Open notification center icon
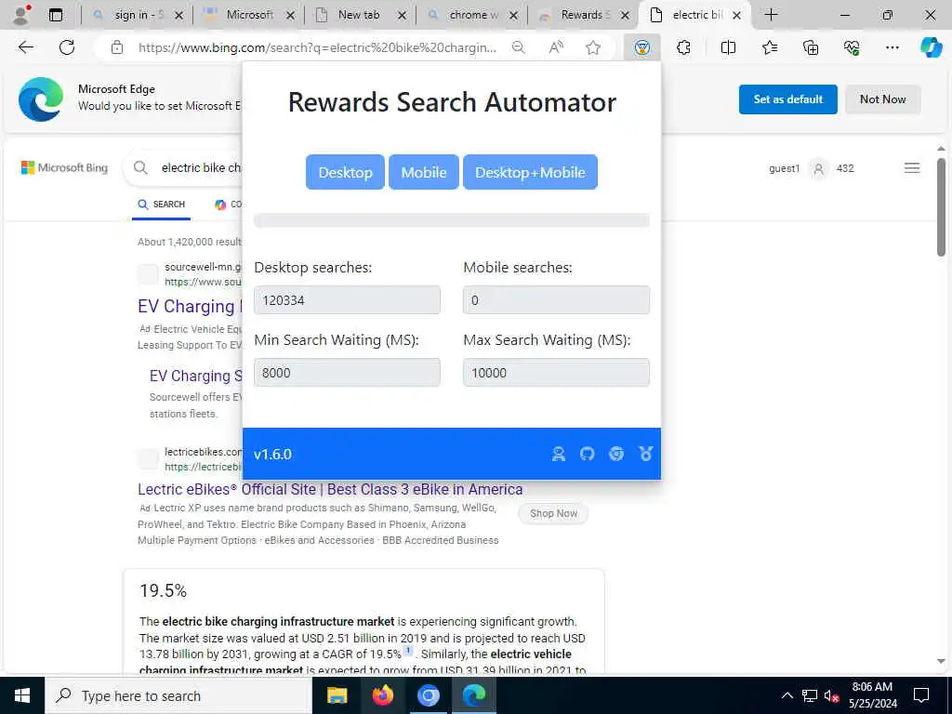The width and height of the screenshot is (952, 714). coord(921,695)
